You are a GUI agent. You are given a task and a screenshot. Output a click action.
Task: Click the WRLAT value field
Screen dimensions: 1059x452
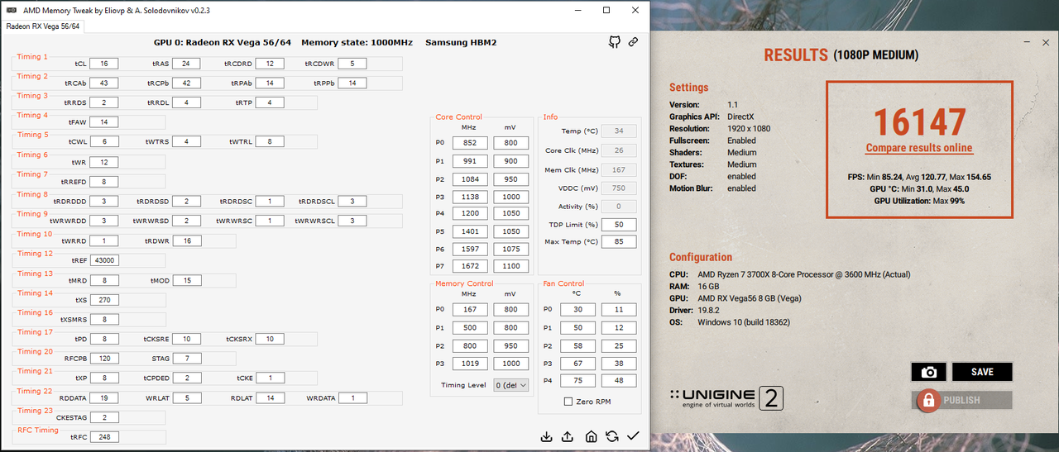186,397
